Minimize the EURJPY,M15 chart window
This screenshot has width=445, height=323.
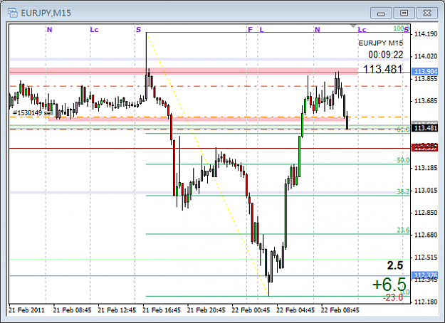pyautogui.click(x=381, y=13)
